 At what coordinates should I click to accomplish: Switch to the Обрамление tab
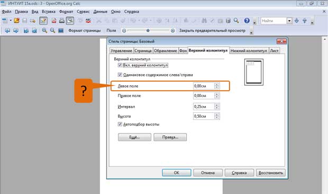tap(166, 51)
